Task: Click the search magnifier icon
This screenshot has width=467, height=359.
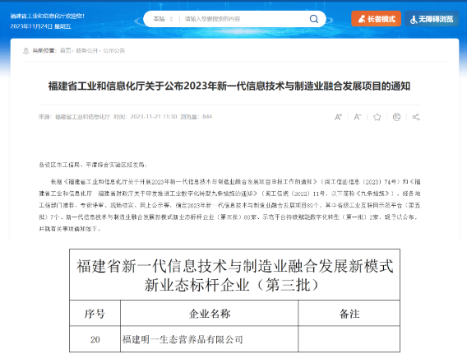Action: 313,19
